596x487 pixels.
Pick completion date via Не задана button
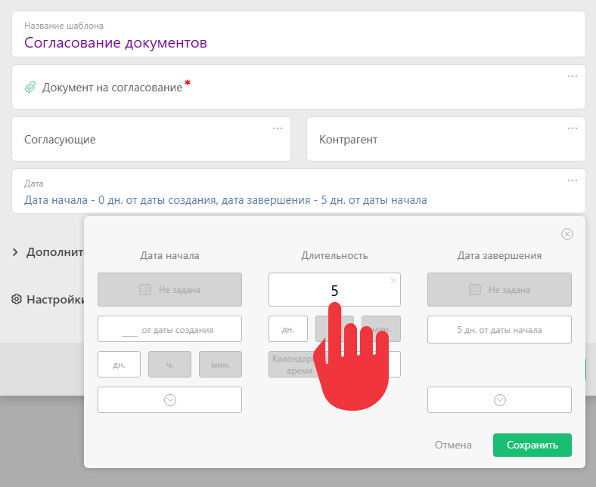tap(499, 290)
